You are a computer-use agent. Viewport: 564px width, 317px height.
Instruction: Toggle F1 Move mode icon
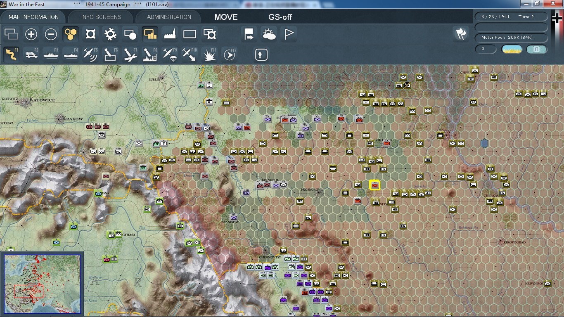(x=11, y=54)
